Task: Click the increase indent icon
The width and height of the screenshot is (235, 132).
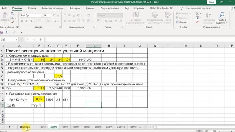Action: click(83, 21)
